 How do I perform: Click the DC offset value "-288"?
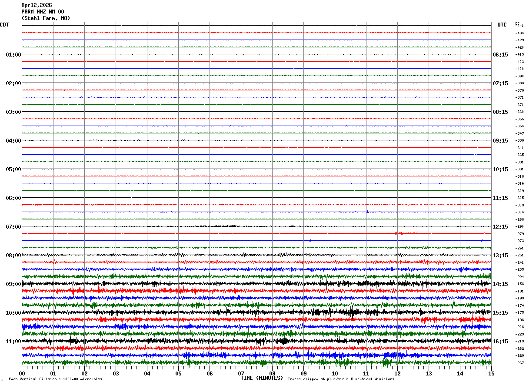coord(519,219)
